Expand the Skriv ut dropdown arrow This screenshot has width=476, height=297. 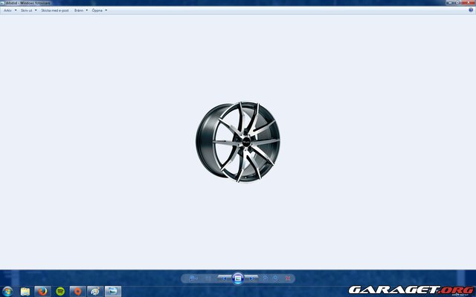[x=36, y=10]
